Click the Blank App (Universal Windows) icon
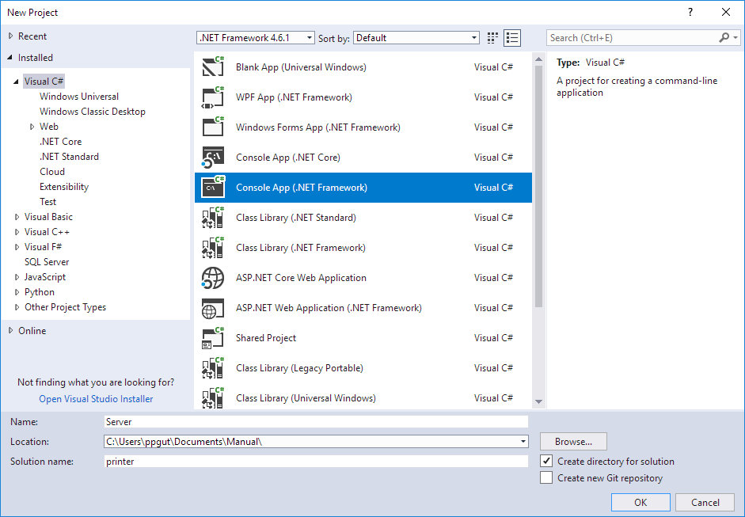 [213, 67]
